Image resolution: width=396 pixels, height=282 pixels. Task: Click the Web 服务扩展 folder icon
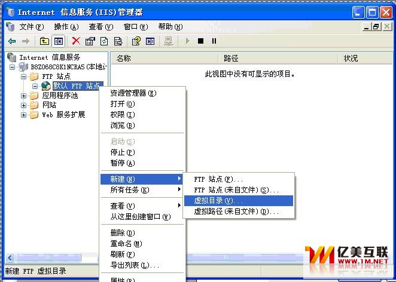(34, 115)
